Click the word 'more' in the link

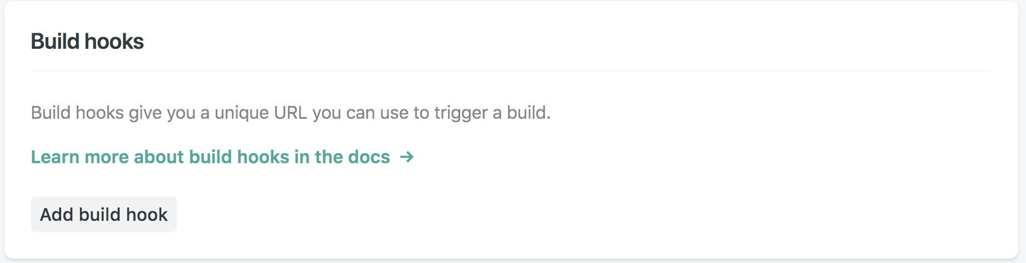point(107,157)
